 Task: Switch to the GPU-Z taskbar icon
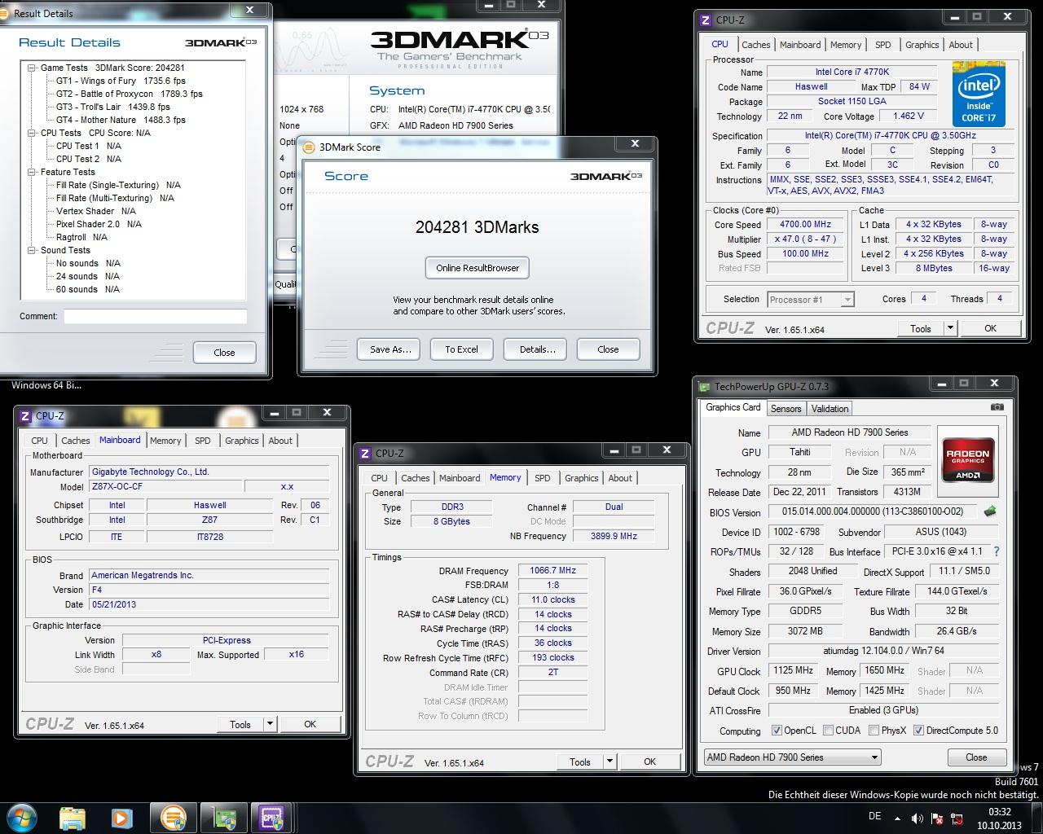pyautogui.click(x=224, y=817)
